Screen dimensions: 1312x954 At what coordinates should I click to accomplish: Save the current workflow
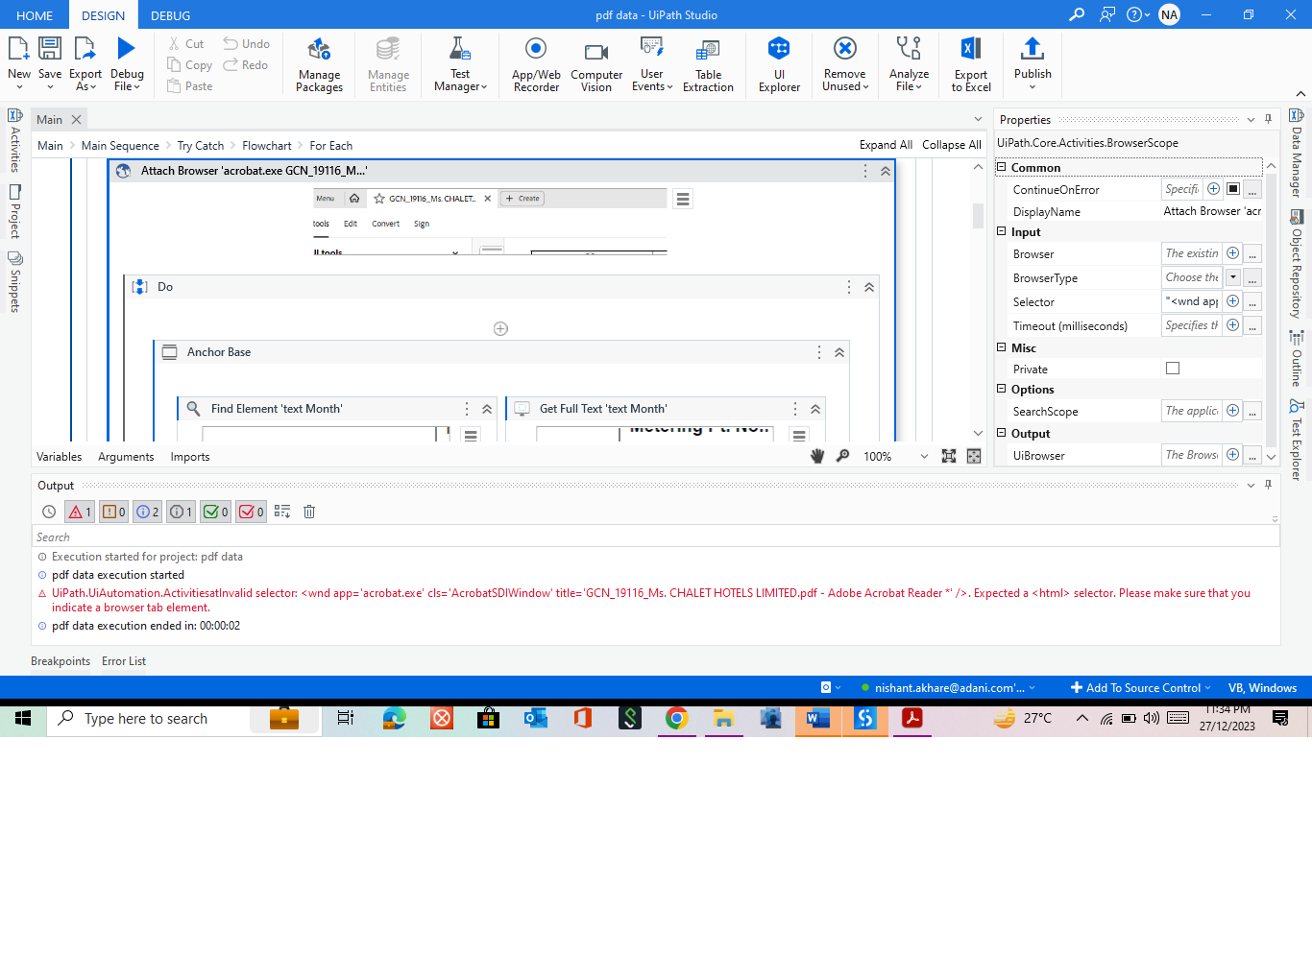(50, 62)
